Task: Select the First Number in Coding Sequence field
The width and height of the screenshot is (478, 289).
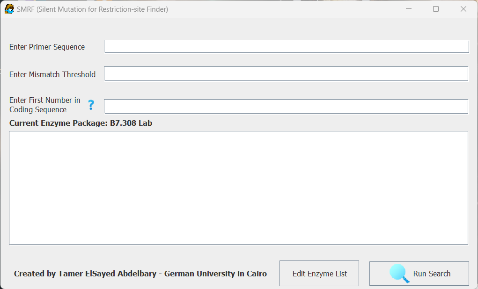Action: tap(286, 106)
